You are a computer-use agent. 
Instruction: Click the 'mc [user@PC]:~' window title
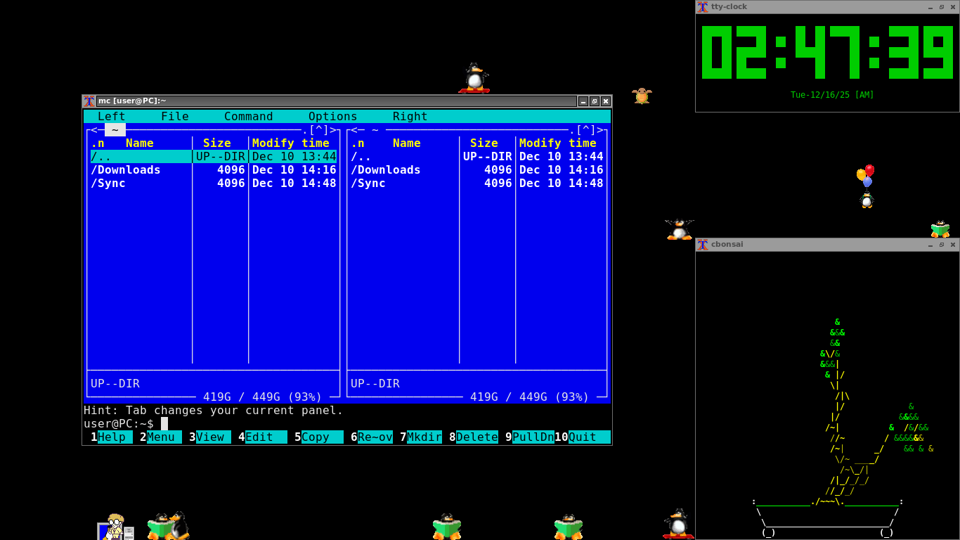(132, 101)
